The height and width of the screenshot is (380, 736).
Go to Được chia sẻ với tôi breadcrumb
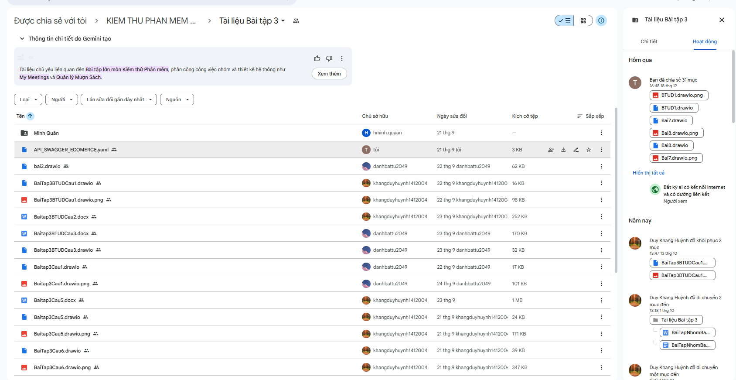(50, 21)
